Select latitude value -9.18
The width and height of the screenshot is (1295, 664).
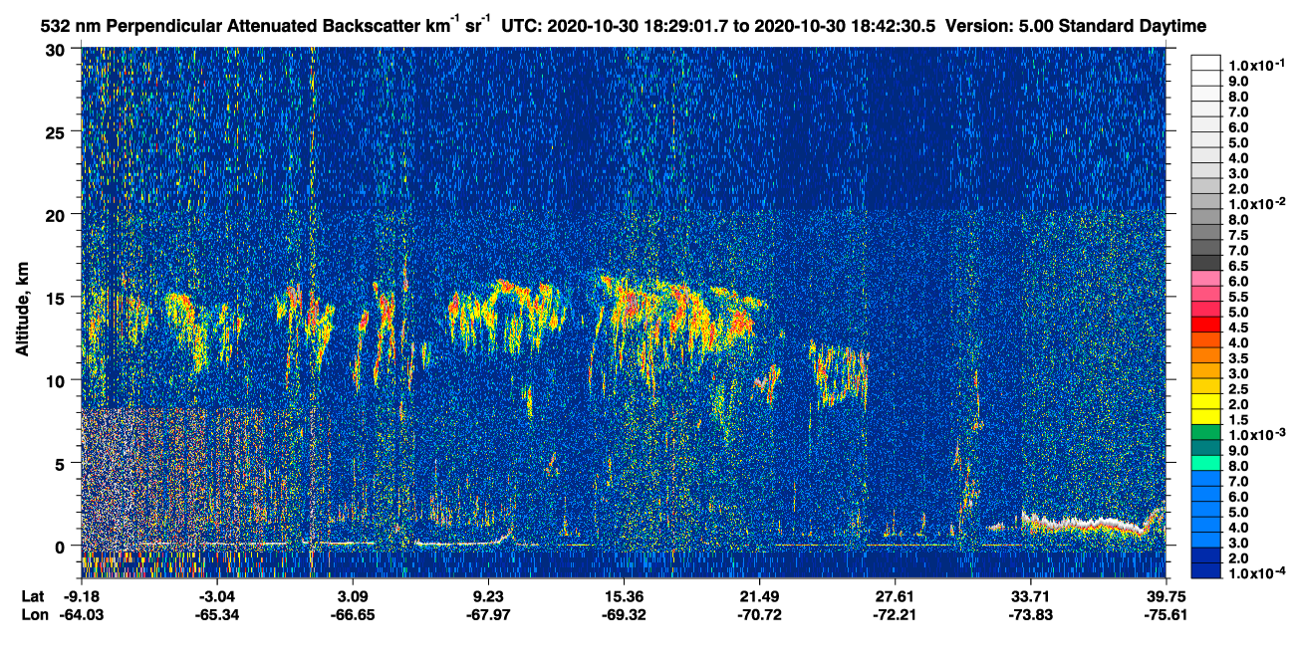[82, 596]
